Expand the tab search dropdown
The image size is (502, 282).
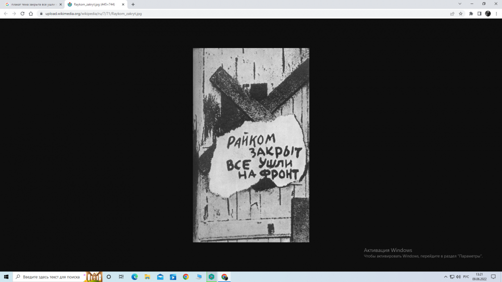460,4
